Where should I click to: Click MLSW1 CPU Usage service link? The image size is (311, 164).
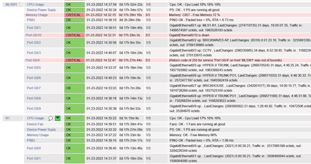[35, 5]
